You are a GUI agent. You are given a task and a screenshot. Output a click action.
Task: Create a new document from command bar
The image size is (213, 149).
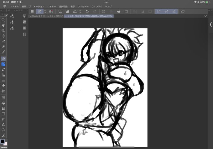[60, 11]
